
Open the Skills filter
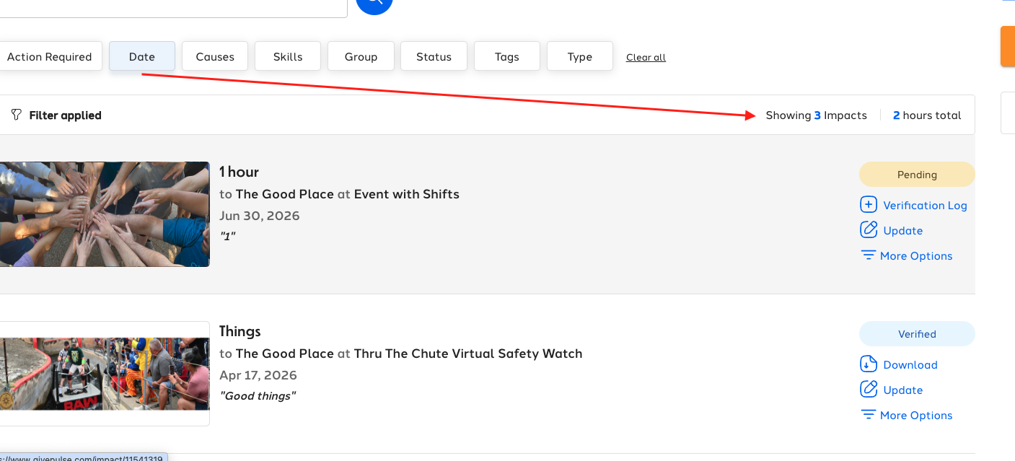(288, 56)
